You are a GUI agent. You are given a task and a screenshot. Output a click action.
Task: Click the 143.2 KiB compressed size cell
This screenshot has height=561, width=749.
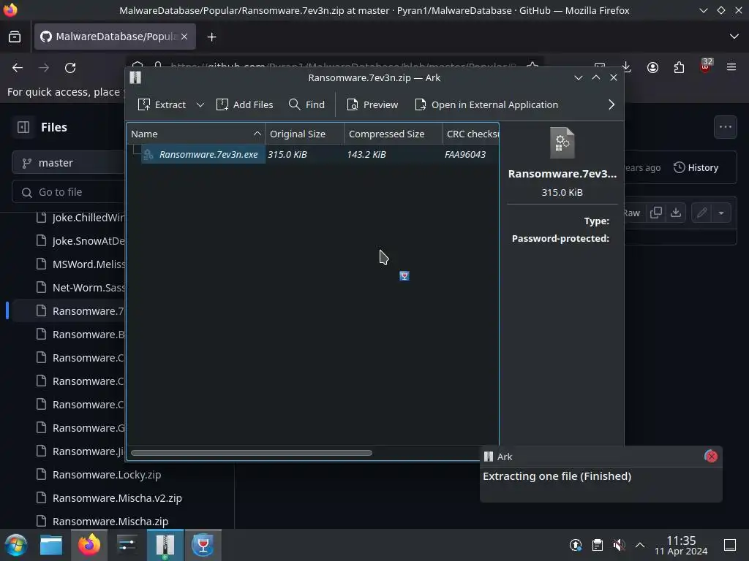click(x=366, y=154)
